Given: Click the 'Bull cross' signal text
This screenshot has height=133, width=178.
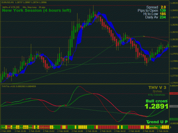Looking at the screenshot, I should (157, 101).
